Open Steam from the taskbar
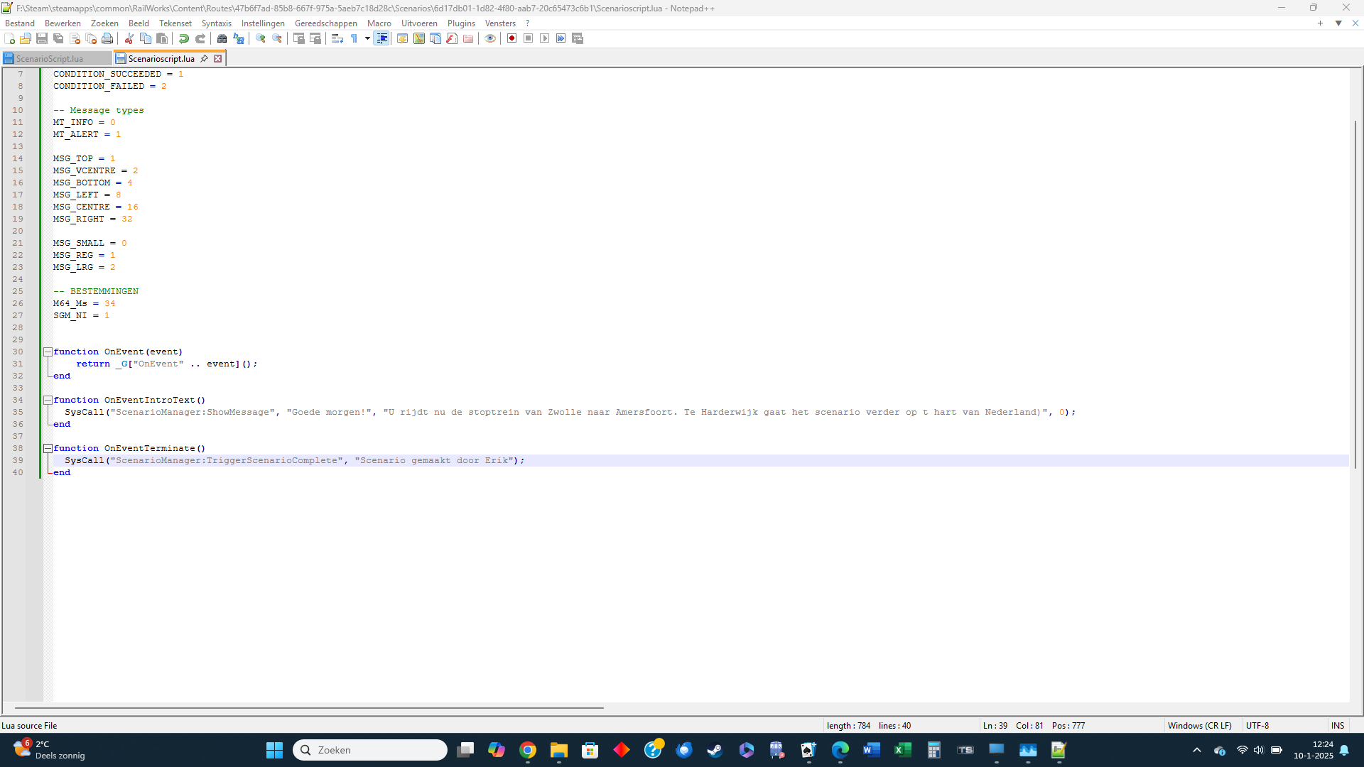This screenshot has width=1364, height=767. click(715, 750)
